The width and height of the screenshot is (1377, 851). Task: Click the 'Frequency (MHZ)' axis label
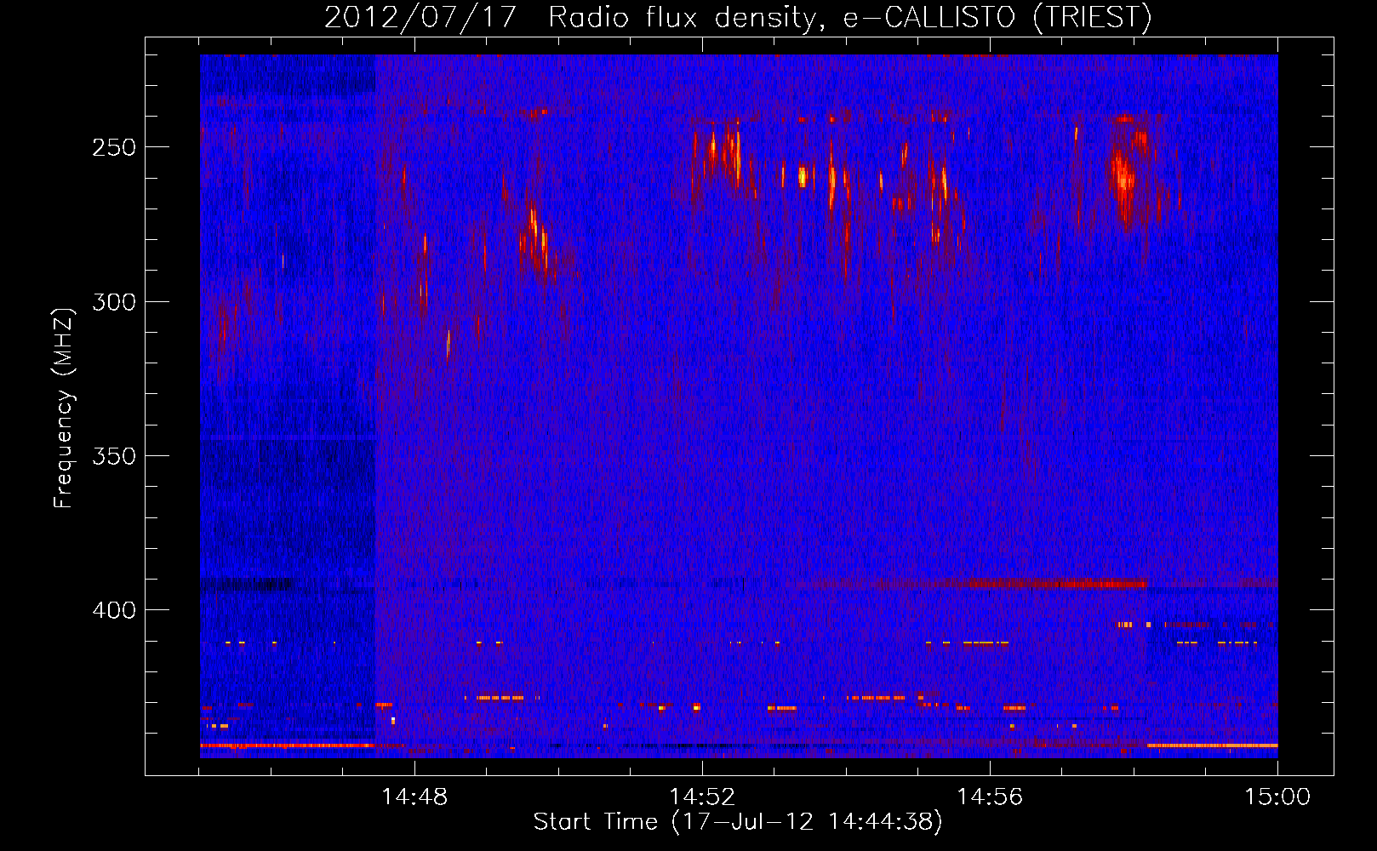click(x=63, y=408)
